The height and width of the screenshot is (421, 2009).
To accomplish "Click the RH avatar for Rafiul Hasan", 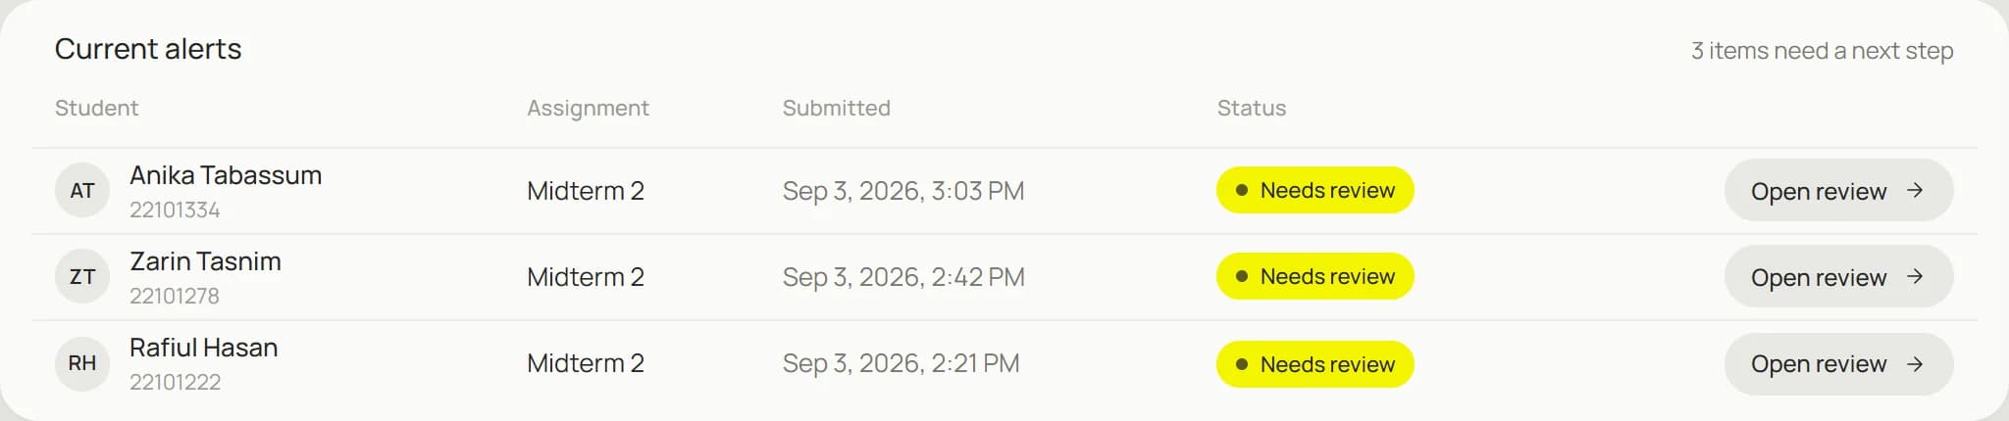I will (x=82, y=363).
